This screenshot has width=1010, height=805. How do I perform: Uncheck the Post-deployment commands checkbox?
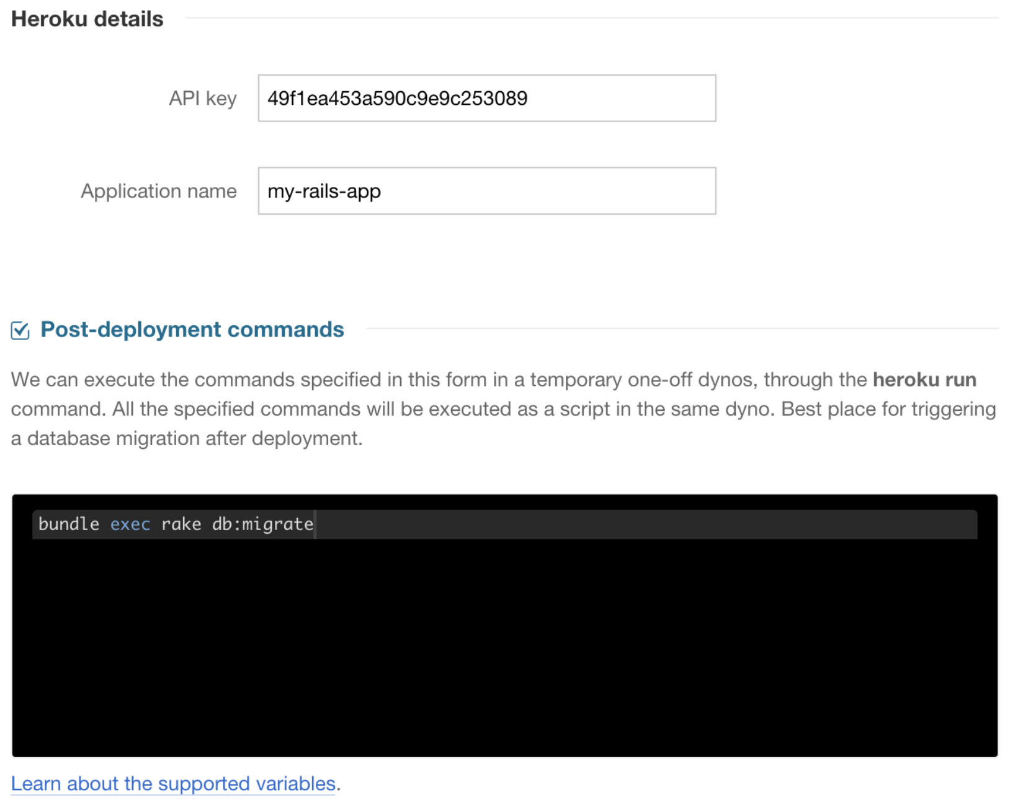[20, 330]
